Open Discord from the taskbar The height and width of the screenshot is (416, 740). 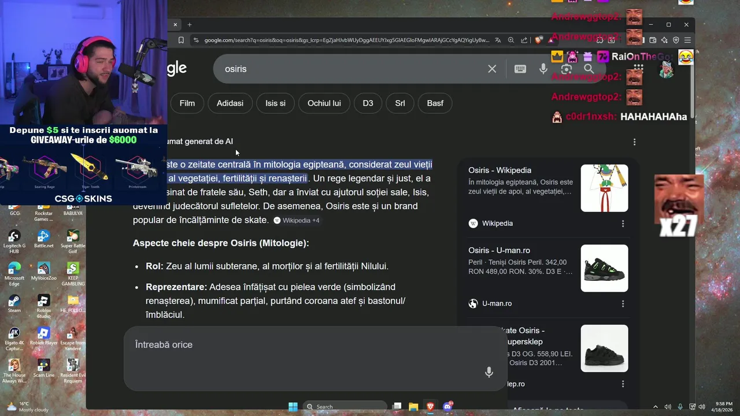click(447, 407)
